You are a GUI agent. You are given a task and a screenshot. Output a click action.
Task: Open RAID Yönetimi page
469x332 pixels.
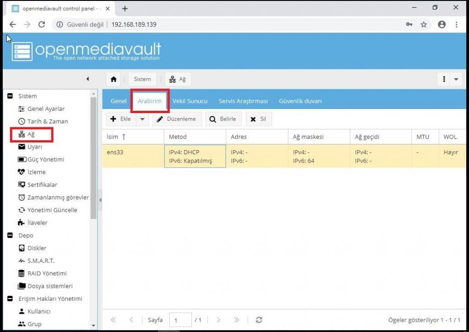pyautogui.click(x=42, y=273)
